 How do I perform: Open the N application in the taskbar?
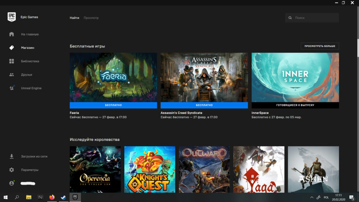40,197
